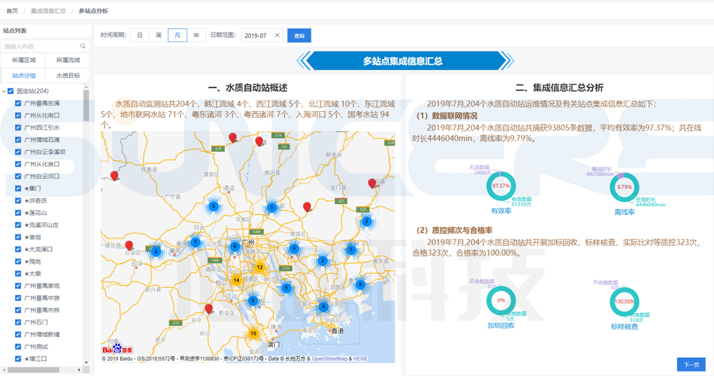Open the 2019-07 date range picker
This screenshot has height=376, width=714.
pos(257,36)
